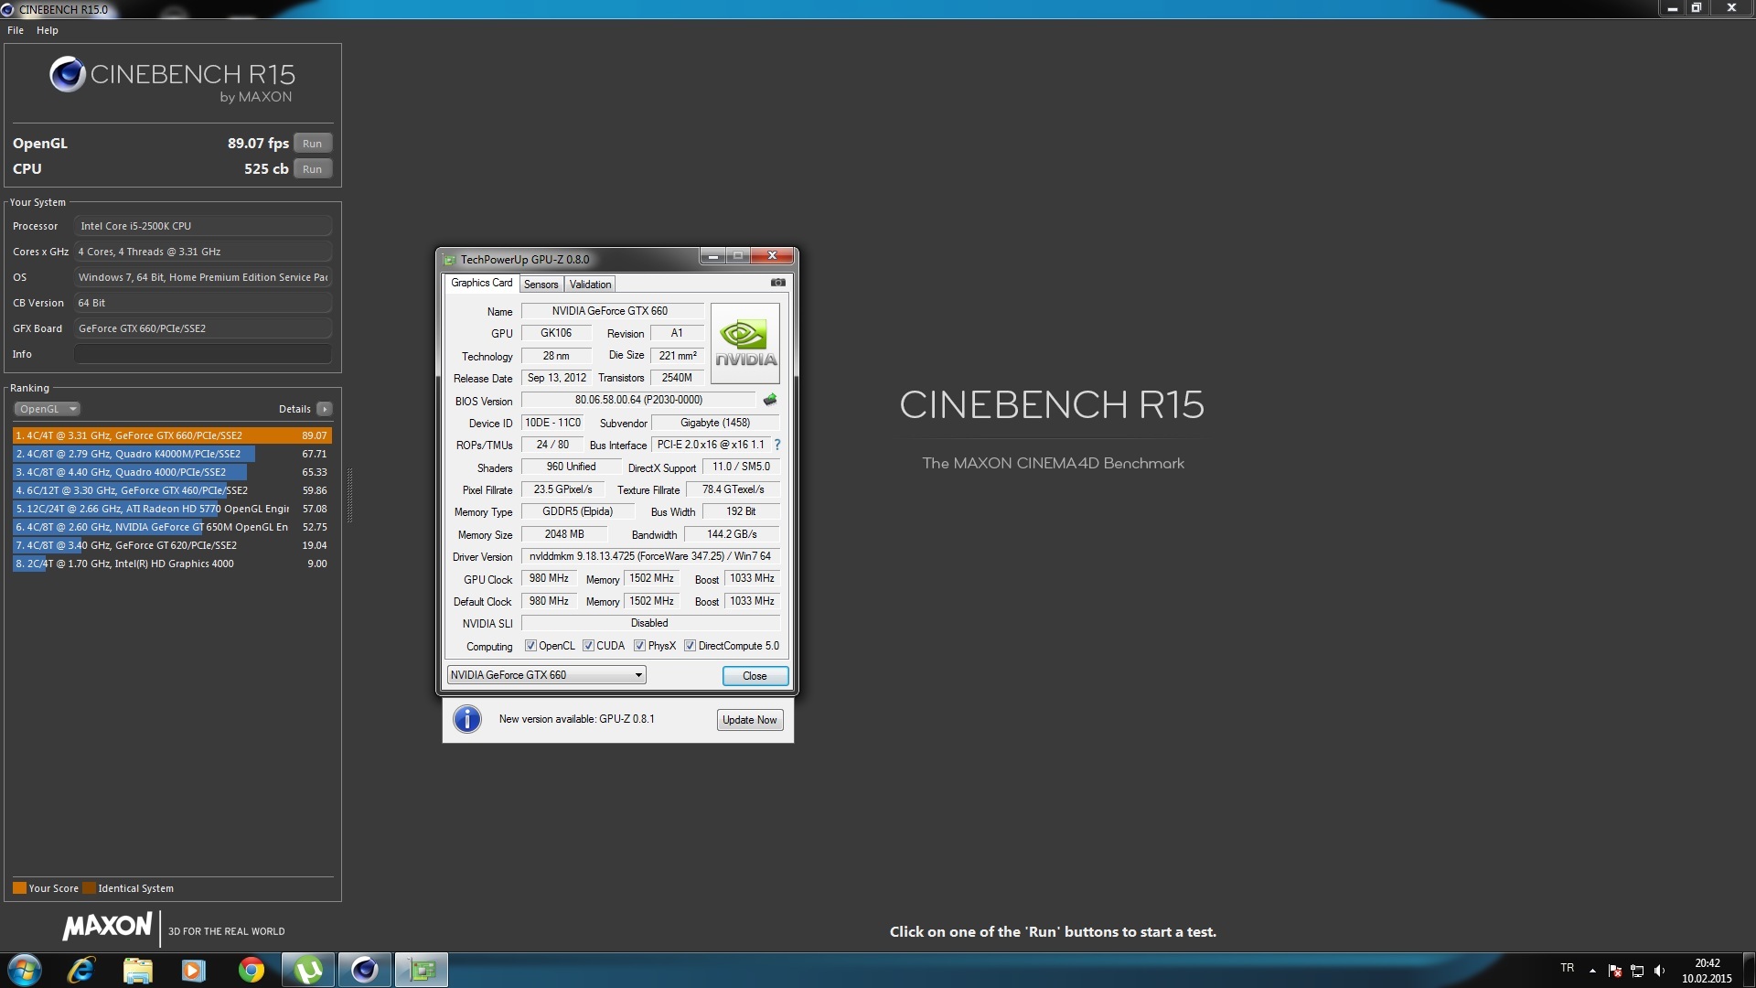Click the CINEBENCH CPU Run button
Viewport: 1756px width, 988px height.
tap(311, 167)
